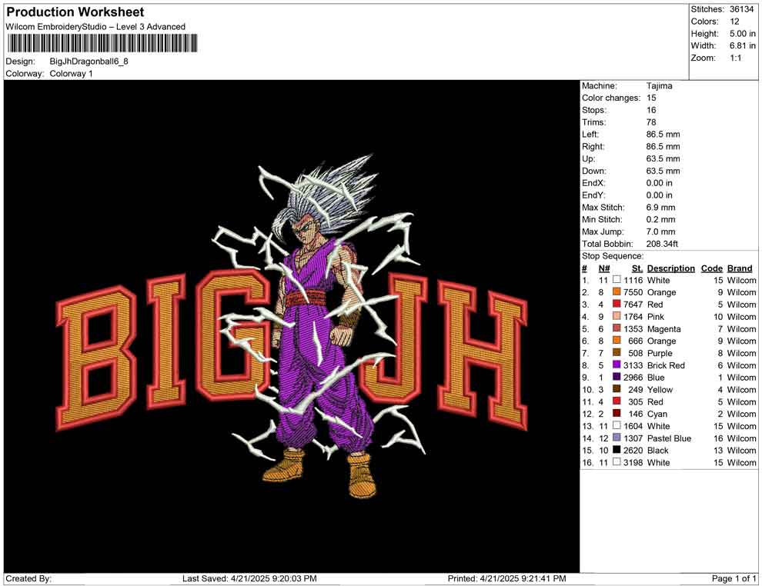Select the Color changes value 15

pos(651,98)
